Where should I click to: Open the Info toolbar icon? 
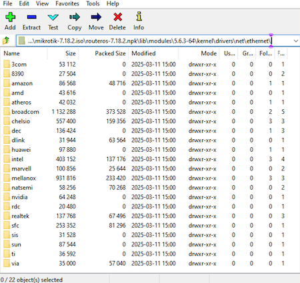coord(139,17)
